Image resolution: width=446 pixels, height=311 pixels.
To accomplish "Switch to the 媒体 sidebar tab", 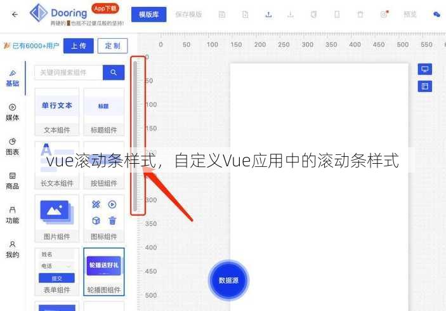I will click(x=13, y=112).
